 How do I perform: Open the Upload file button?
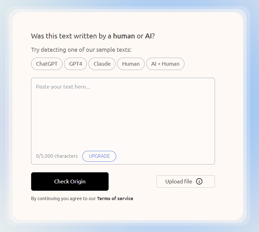tap(186, 182)
